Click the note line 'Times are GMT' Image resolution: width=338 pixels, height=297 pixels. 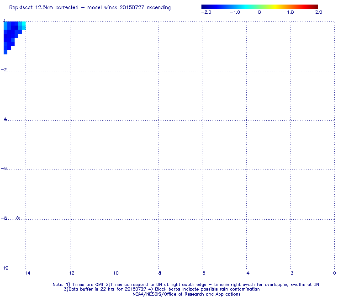[88, 285]
